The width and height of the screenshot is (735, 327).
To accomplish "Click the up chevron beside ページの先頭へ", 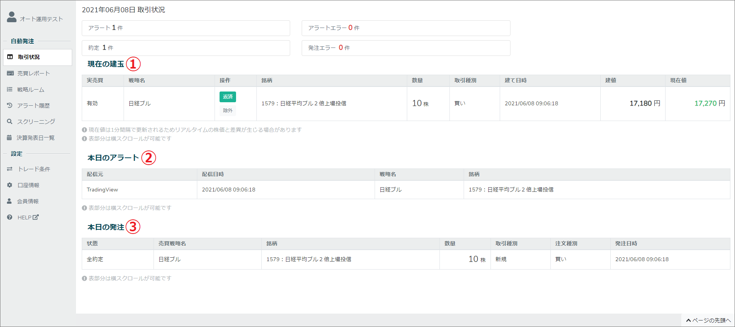I will (689, 320).
